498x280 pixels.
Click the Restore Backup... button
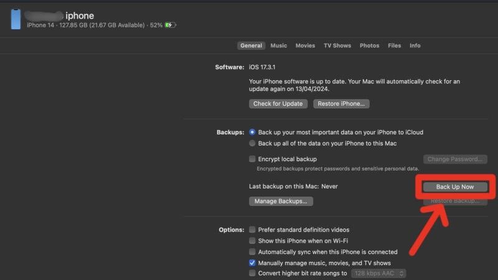[x=455, y=201]
